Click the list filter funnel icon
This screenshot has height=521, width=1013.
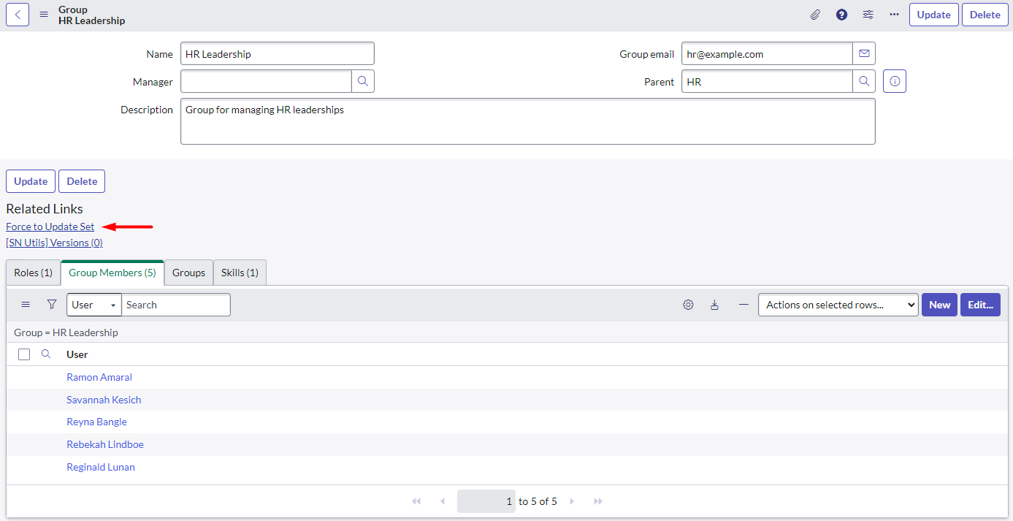[52, 305]
